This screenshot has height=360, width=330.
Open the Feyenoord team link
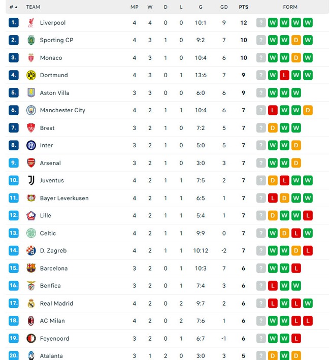click(55, 339)
